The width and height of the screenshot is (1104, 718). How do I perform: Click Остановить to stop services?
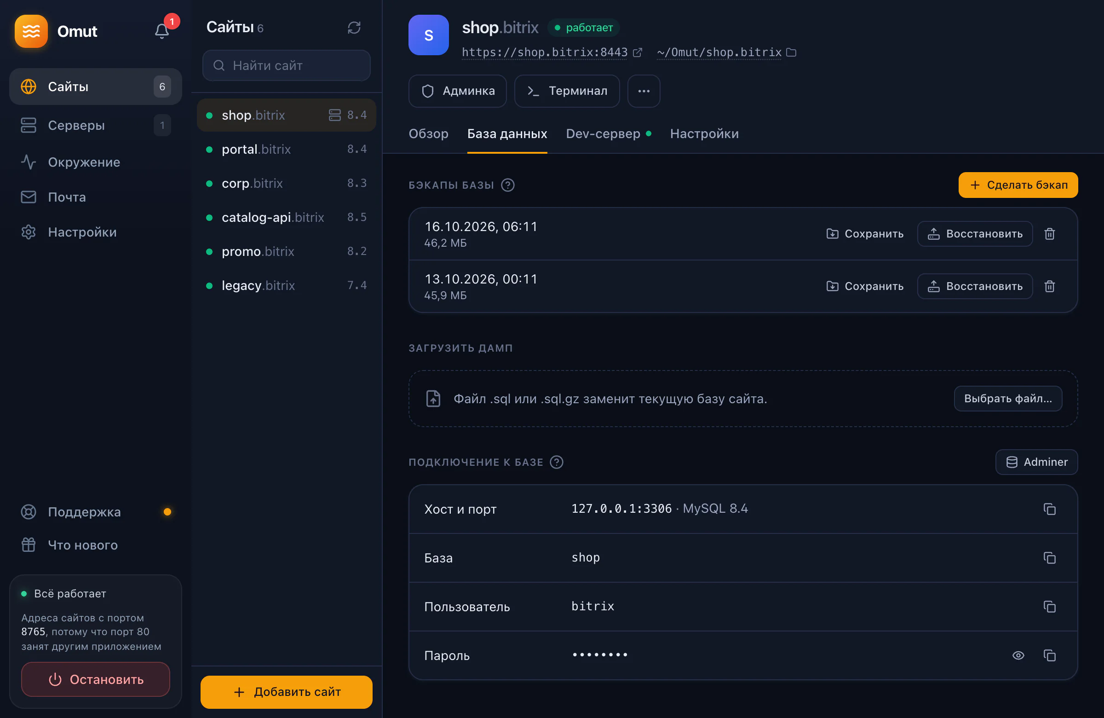pos(96,679)
